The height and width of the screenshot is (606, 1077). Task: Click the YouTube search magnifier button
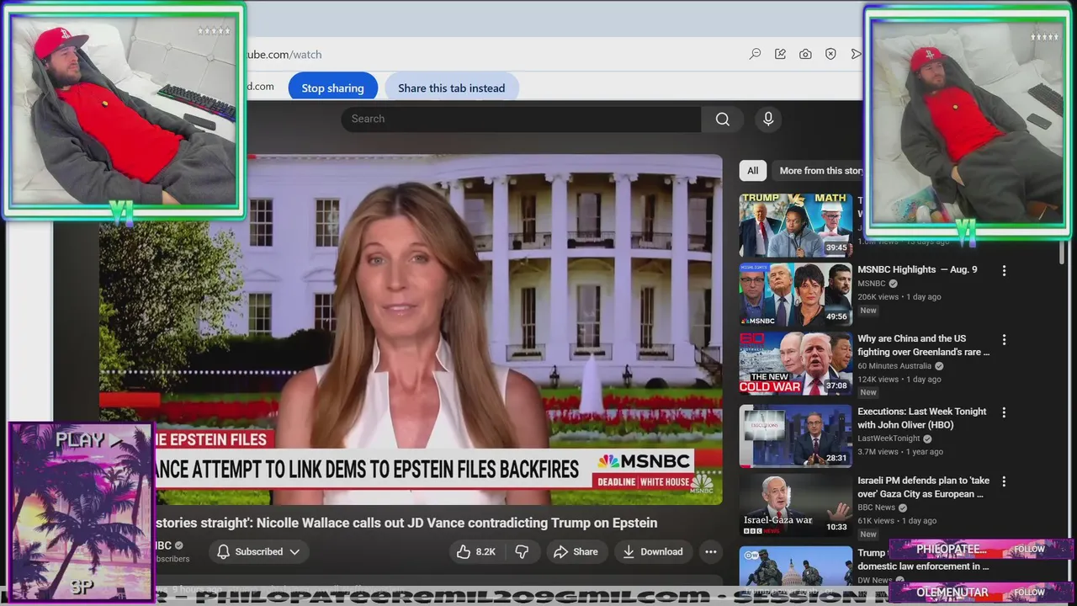[x=722, y=119]
